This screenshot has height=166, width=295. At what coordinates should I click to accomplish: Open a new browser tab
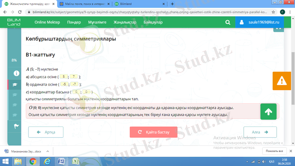172,4
